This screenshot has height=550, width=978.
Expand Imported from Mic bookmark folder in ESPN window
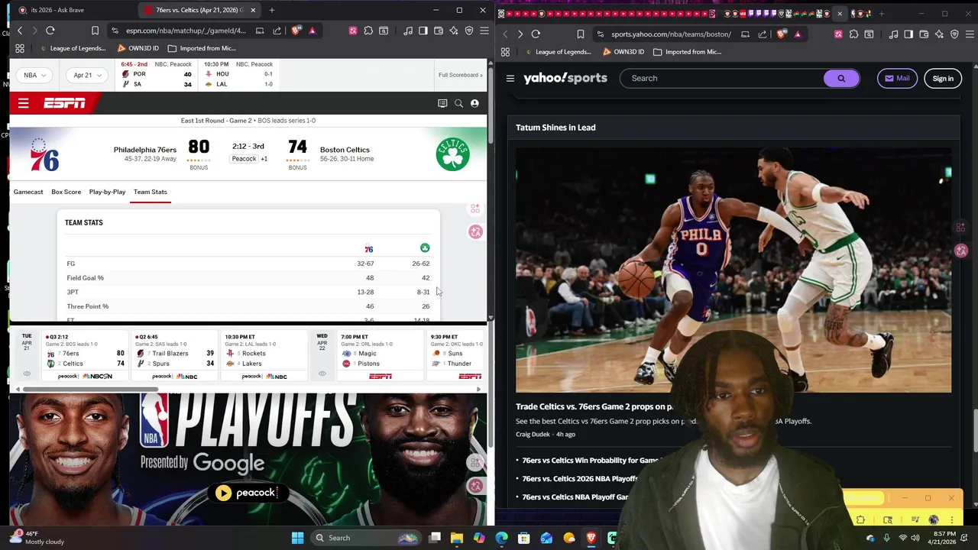(x=202, y=48)
